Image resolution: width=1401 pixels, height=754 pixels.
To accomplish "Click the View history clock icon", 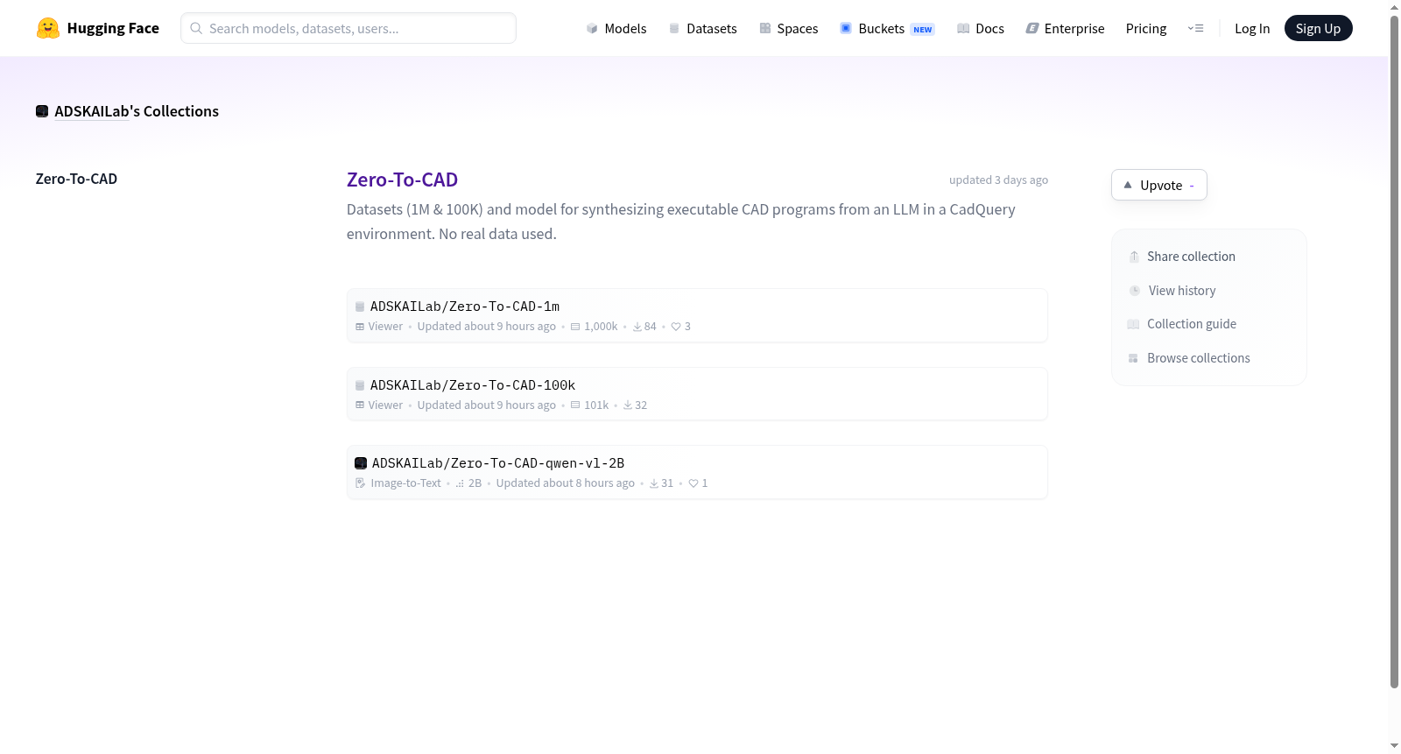I will click(x=1135, y=291).
